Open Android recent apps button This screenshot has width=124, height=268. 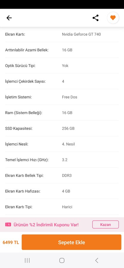coord(27,260)
